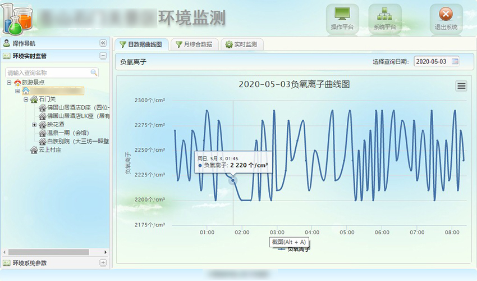This screenshot has height=281, width=477.
Task: Click the query date input field
Action: coord(432,61)
